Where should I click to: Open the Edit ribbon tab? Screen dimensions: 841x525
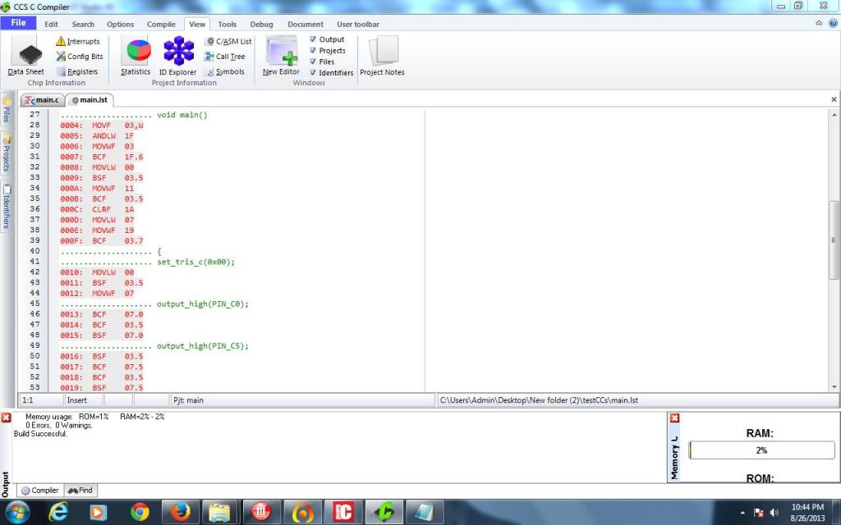click(51, 24)
